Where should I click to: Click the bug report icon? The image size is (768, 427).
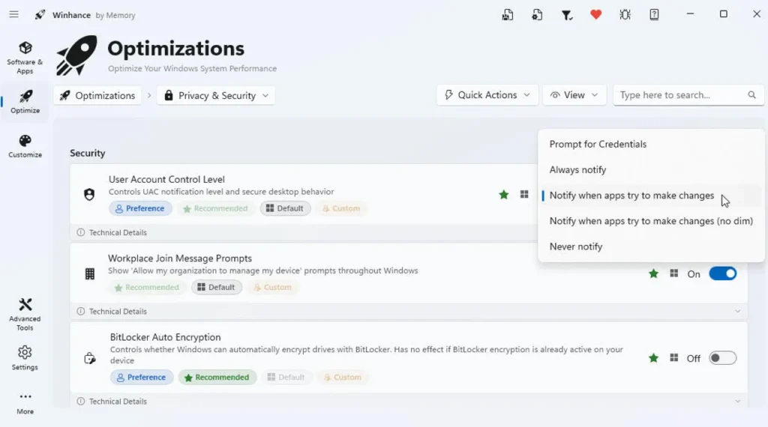tap(625, 14)
